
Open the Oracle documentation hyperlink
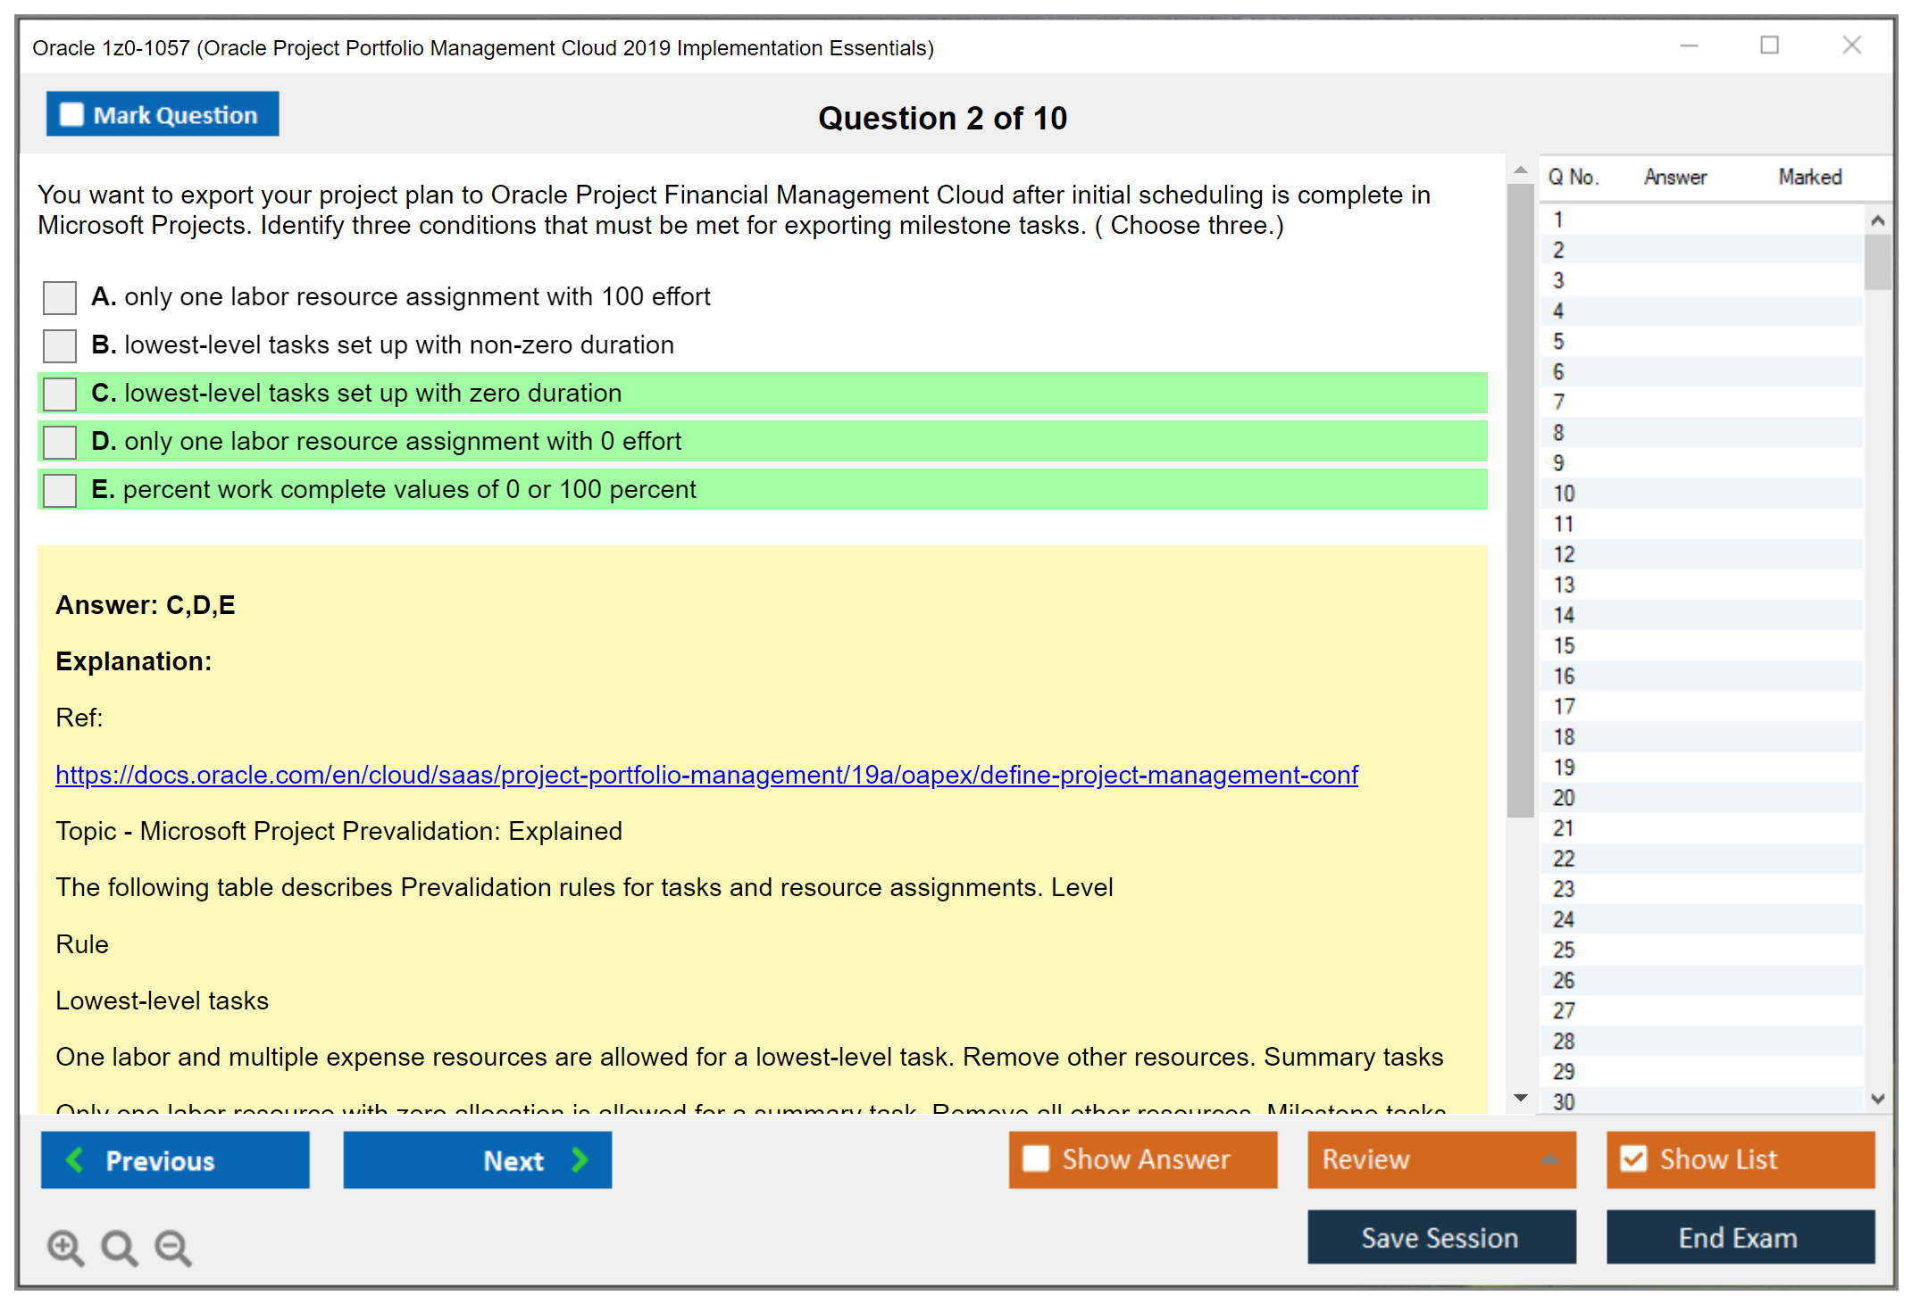pos(705,775)
